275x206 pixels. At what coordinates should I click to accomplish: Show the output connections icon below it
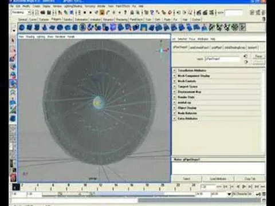246,62
